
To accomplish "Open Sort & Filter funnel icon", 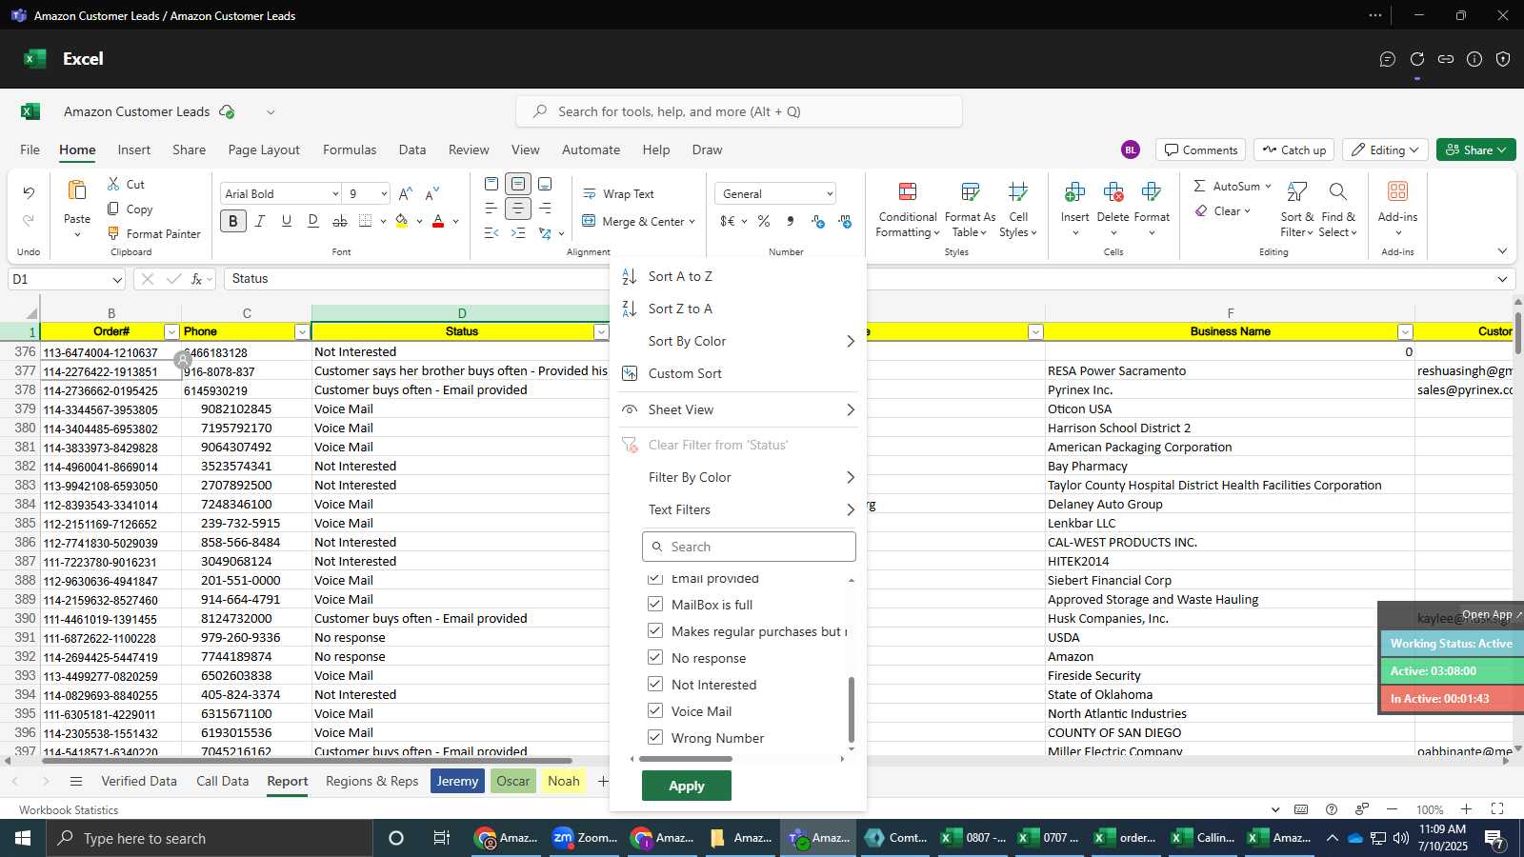I will coord(1296,192).
